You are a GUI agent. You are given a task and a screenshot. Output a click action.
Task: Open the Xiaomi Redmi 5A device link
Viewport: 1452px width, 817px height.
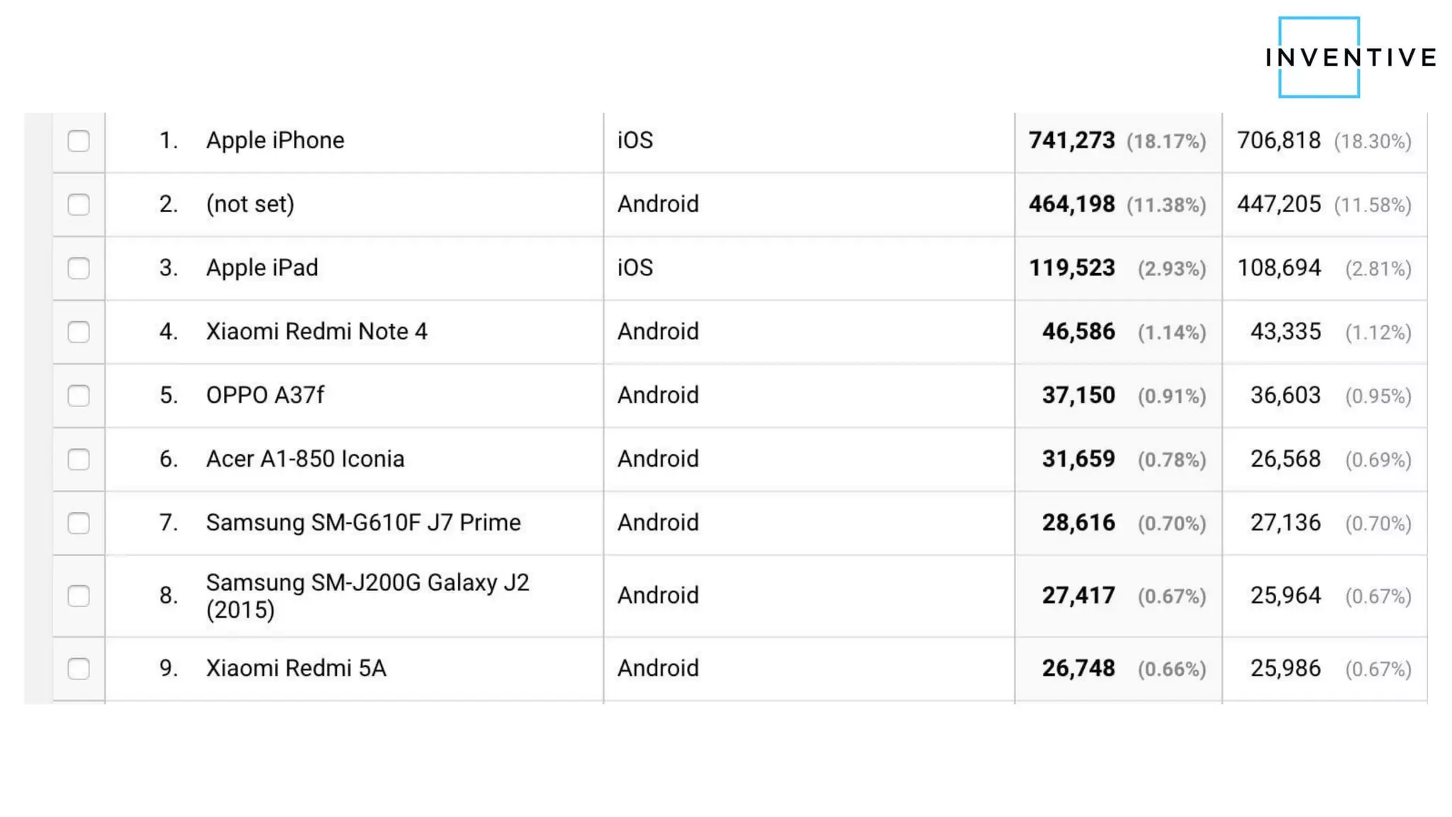(296, 668)
